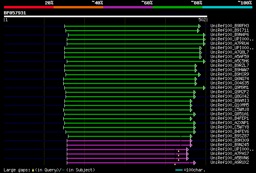The width and height of the screenshot is (256, 173).
Task: Click the green ~80% identity legend segment
Action: pyautogui.click(x=178, y=7)
